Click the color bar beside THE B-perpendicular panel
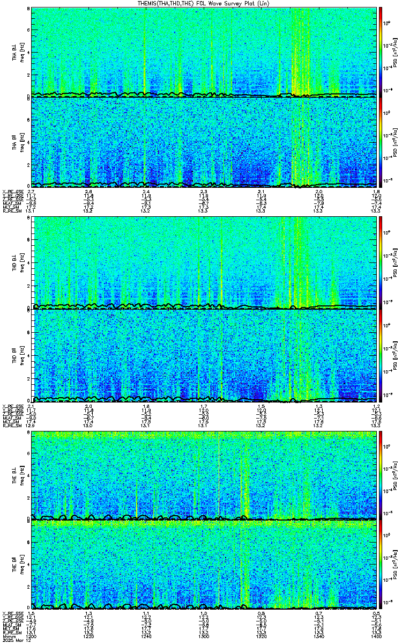The width and height of the screenshot is (402, 644). [x=381, y=475]
